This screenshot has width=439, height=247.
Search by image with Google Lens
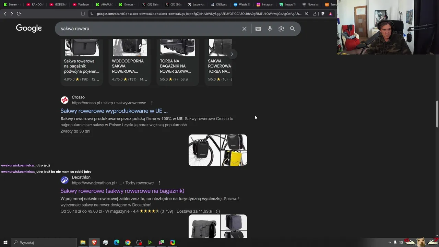[281, 29]
